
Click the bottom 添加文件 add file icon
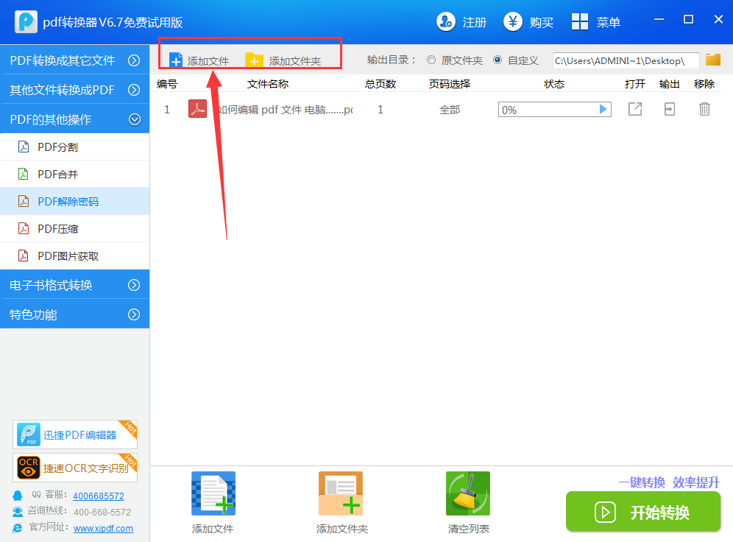coord(213,493)
